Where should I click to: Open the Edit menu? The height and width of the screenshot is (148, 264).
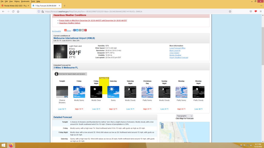6,1
